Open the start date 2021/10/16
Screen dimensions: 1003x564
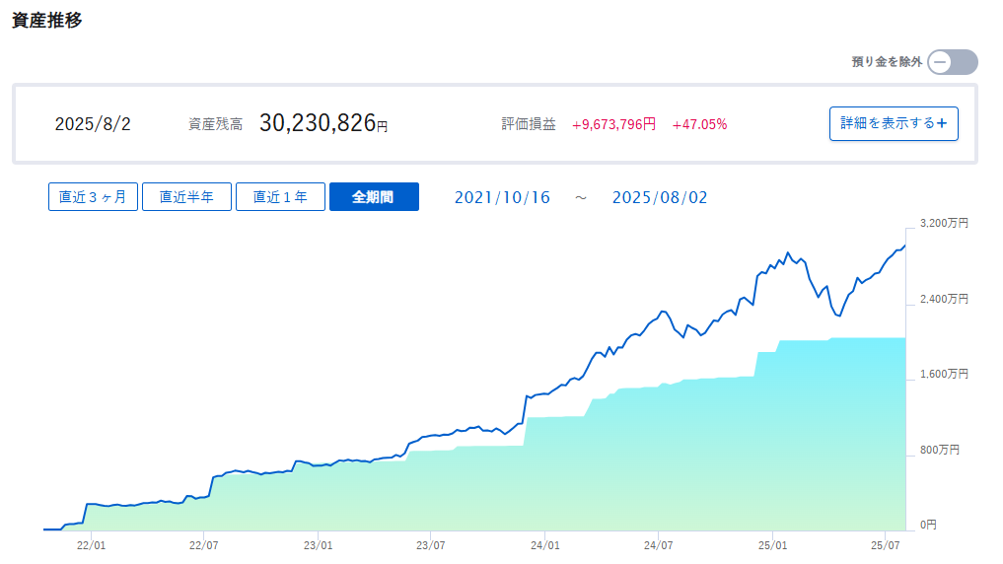(502, 197)
